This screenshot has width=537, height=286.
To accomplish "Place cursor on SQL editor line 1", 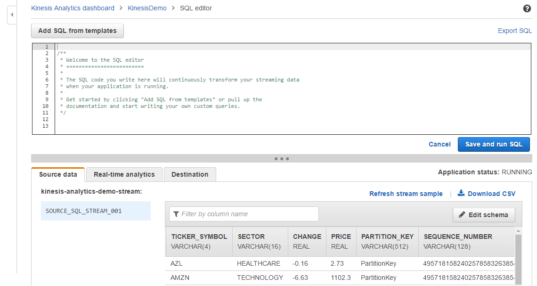I will pos(293,47).
